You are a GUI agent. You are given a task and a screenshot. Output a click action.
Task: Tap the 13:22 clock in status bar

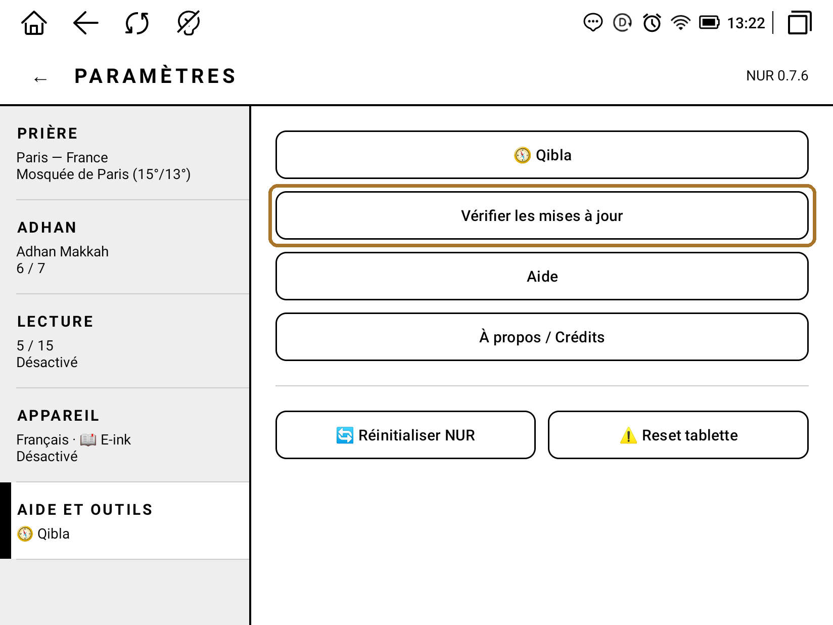(x=746, y=23)
